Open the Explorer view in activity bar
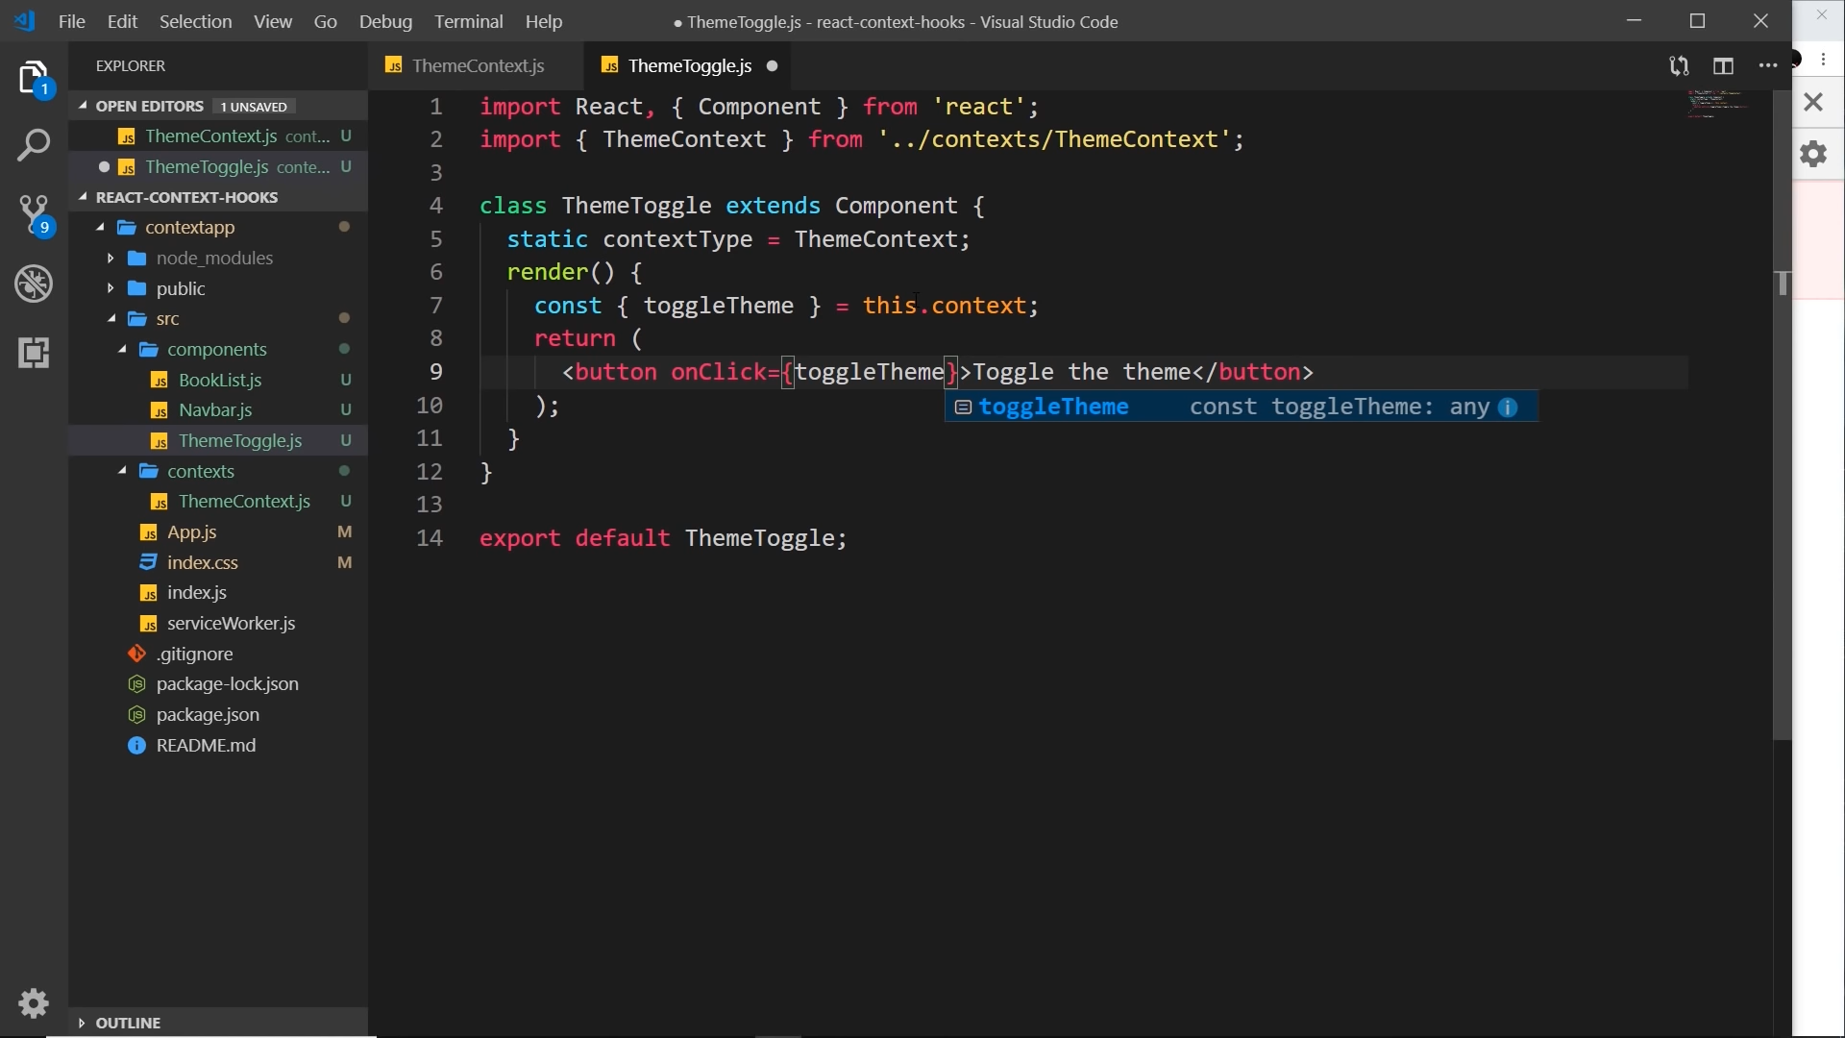Image resolution: width=1845 pixels, height=1038 pixels. pyautogui.click(x=34, y=78)
